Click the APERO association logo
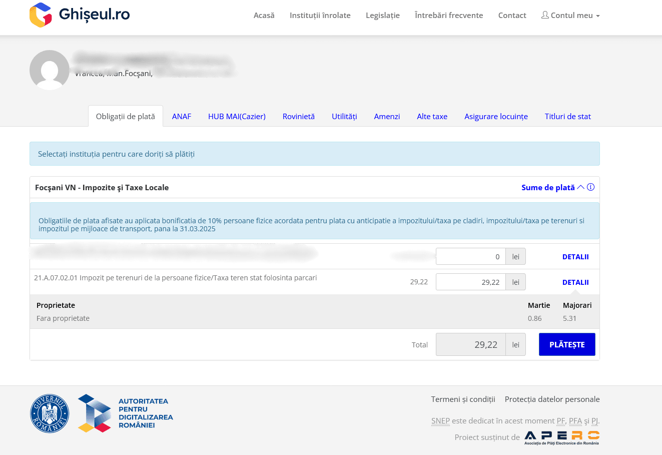 tap(561, 437)
